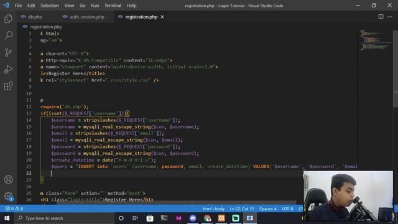Click the stylesheet href css/style.css line
This screenshot has width=398, height=224.
click(99, 80)
